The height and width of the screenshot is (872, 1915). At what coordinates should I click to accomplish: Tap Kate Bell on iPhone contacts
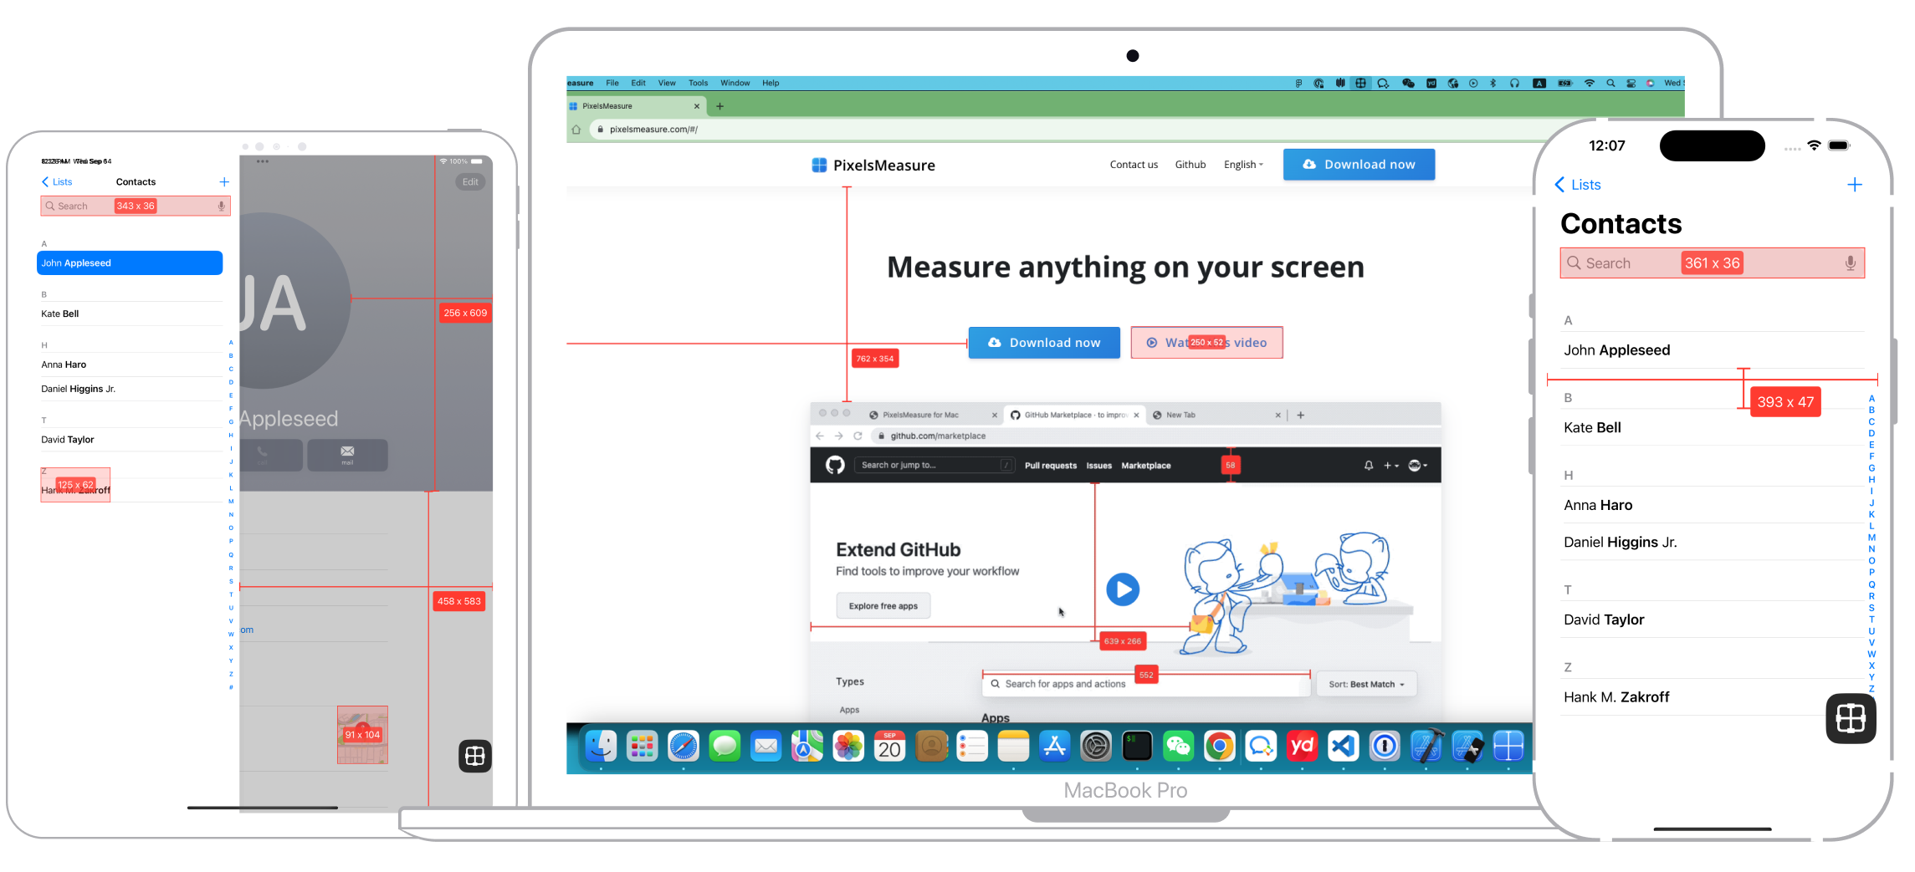1713,427
